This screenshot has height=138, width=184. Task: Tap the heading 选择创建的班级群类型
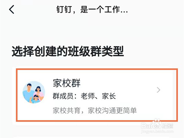[68, 51]
